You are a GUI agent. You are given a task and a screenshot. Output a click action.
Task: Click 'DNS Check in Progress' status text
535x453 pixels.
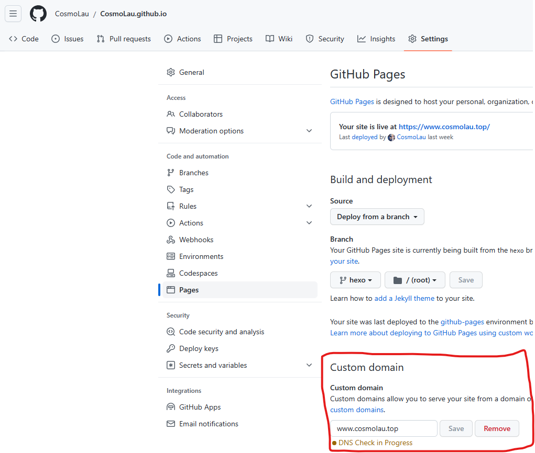(375, 443)
